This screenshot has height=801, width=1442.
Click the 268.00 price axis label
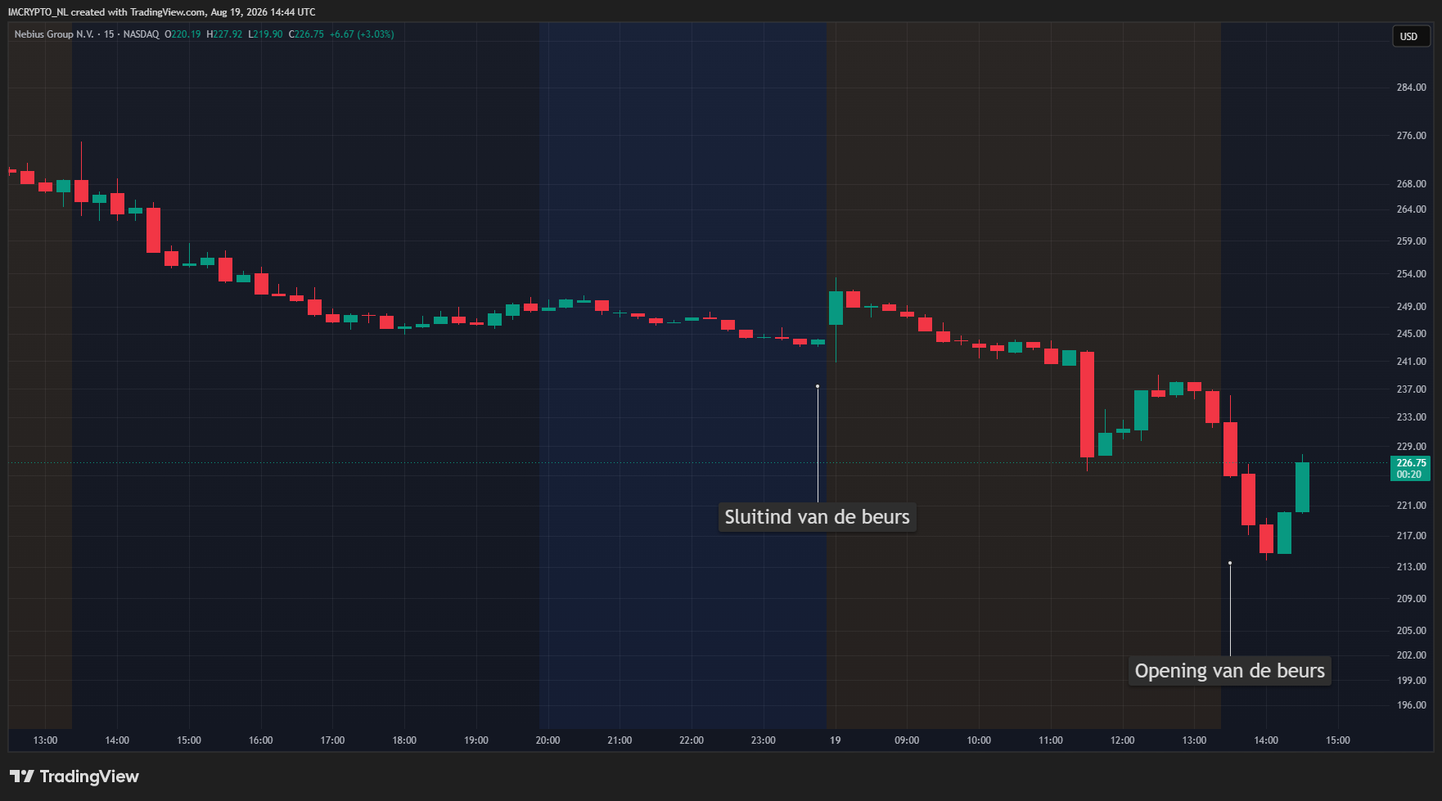click(1411, 184)
